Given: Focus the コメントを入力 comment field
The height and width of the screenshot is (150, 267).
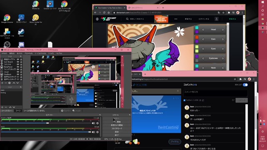Looking at the screenshot, I should point(215,93).
